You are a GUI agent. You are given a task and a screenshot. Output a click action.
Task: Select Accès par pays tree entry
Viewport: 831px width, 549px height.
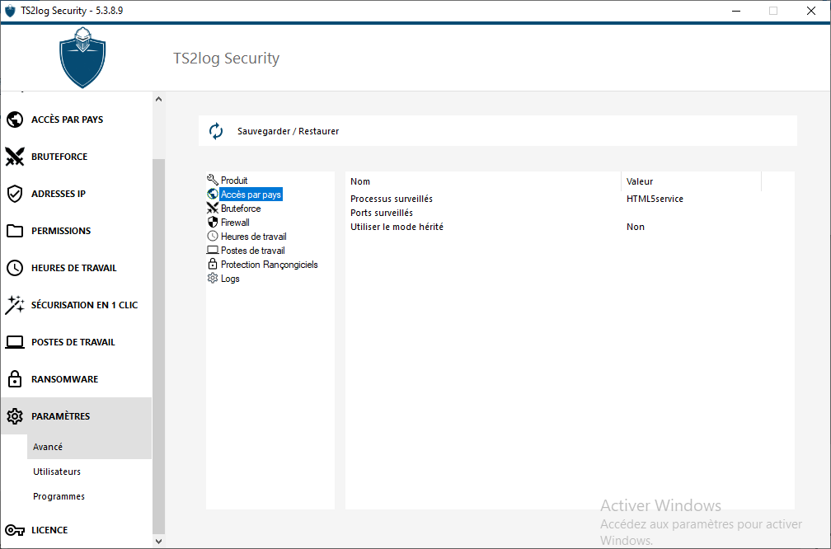pos(251,195)
